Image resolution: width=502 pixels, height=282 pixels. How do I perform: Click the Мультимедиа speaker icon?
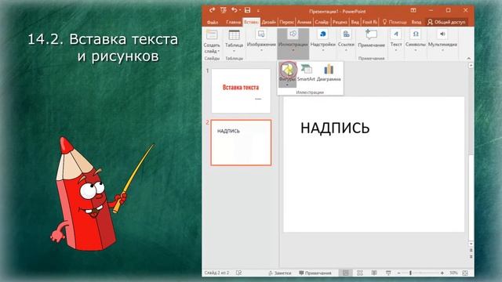tap(442, 34)
